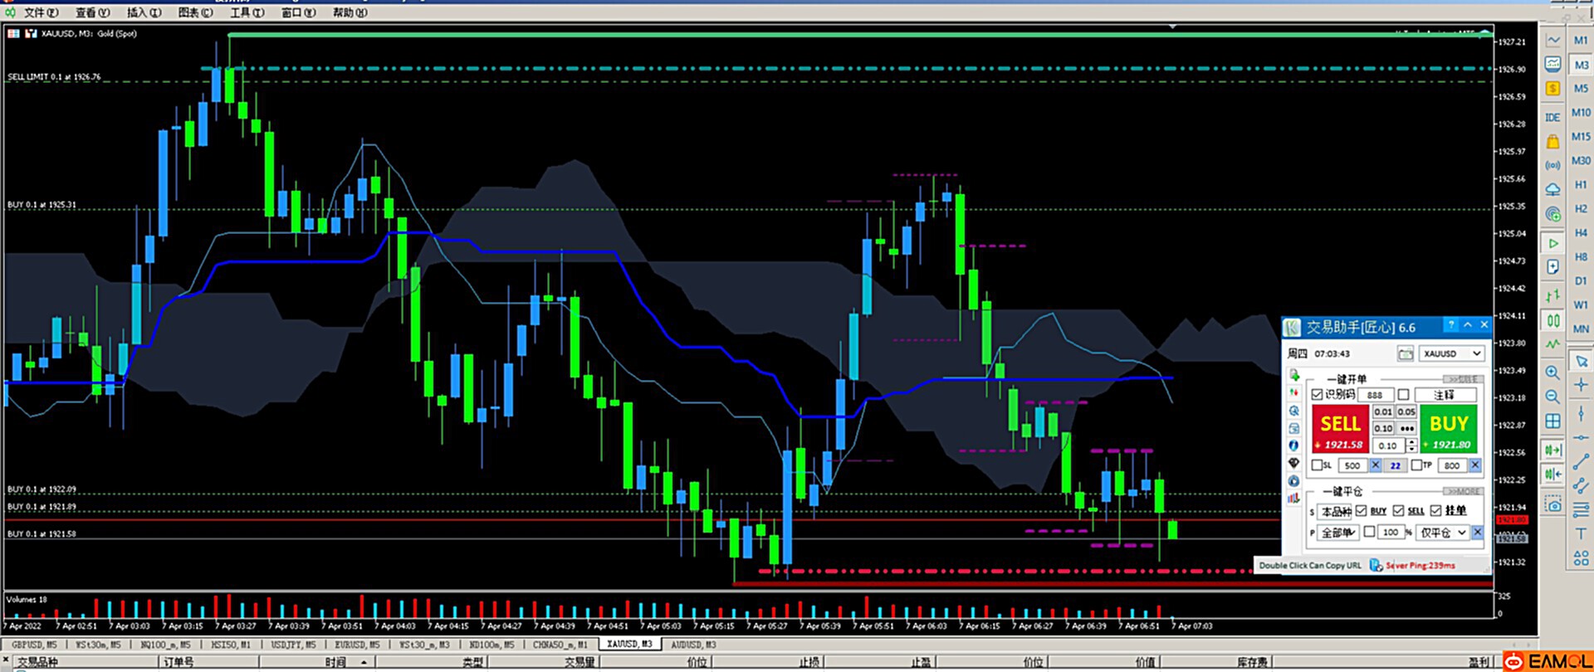Viewport: 1594px width, 672px height.
Task: Click the screenshot camera icon
Action: click(x=1552, y=504)
